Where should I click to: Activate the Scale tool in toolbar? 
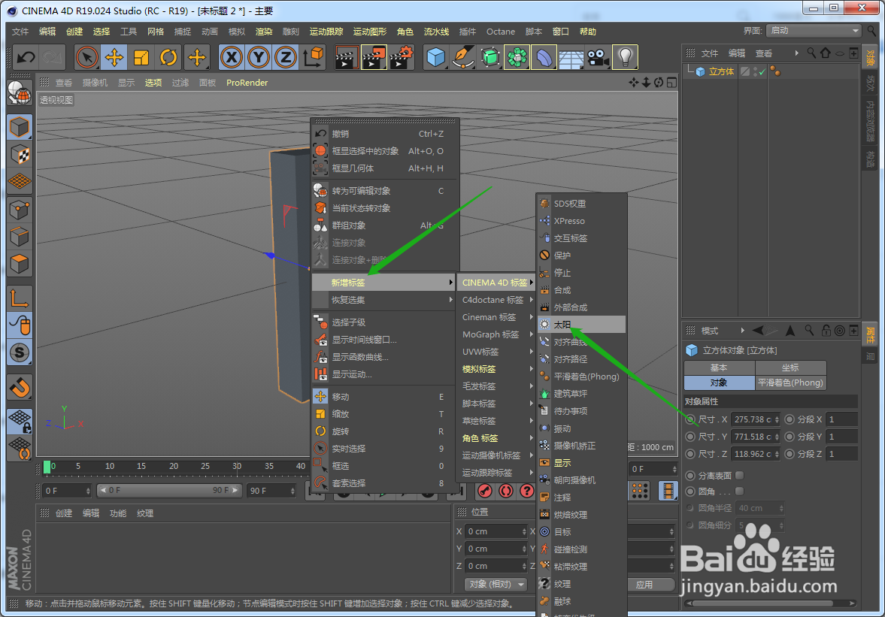point(141,58)
